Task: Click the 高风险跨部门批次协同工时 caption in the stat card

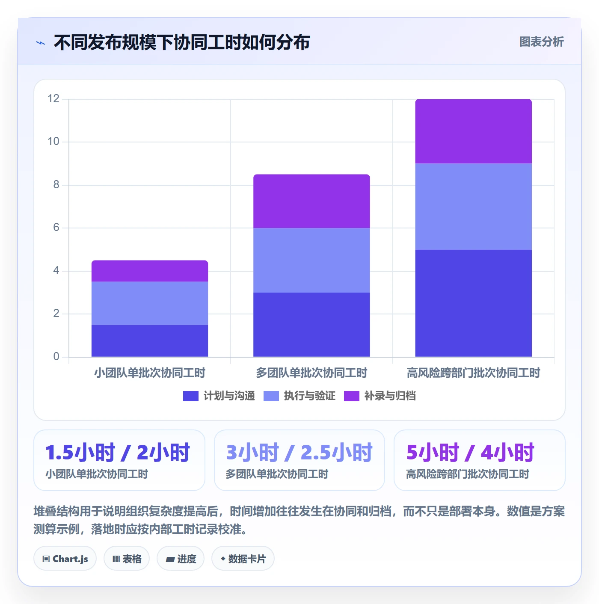Action: [x=468, y=474]
